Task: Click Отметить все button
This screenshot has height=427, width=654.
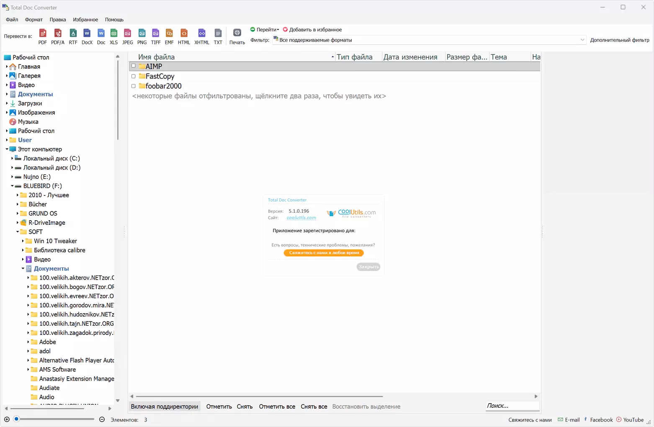Action: (277, 406)
